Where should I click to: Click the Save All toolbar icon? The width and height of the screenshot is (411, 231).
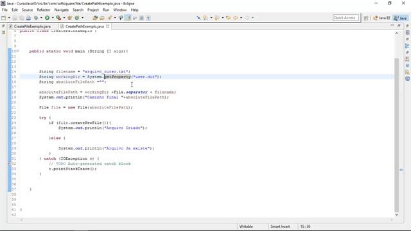point(21,18)
